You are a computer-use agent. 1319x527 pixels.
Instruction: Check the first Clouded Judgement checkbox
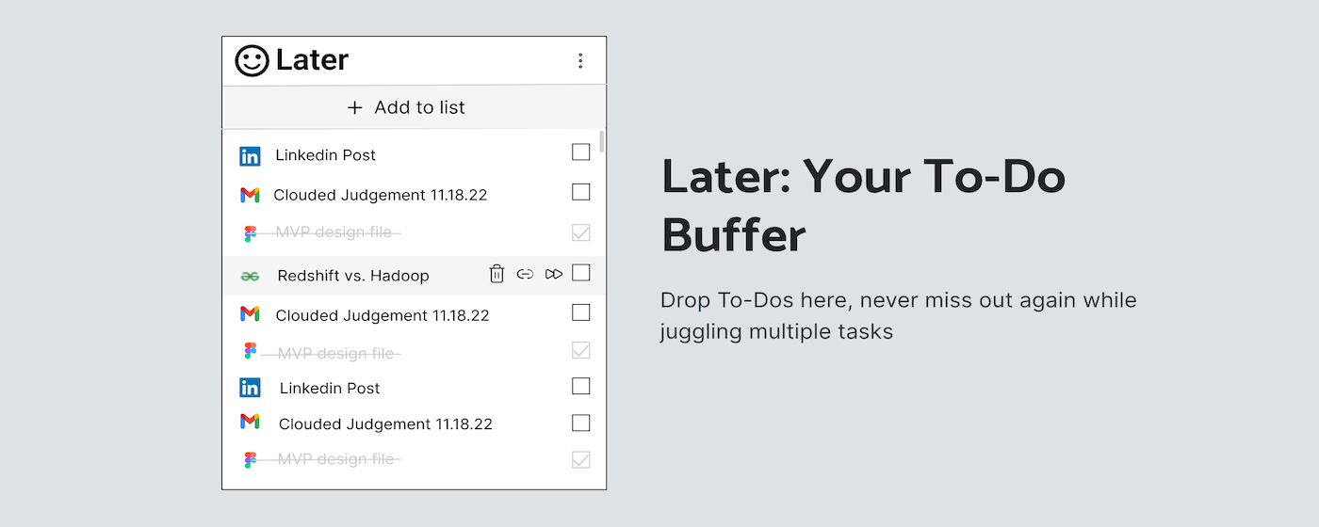pos(581,192)
